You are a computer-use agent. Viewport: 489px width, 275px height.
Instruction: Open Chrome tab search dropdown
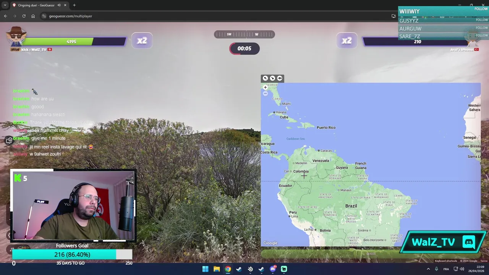click(x=5, y=5)
